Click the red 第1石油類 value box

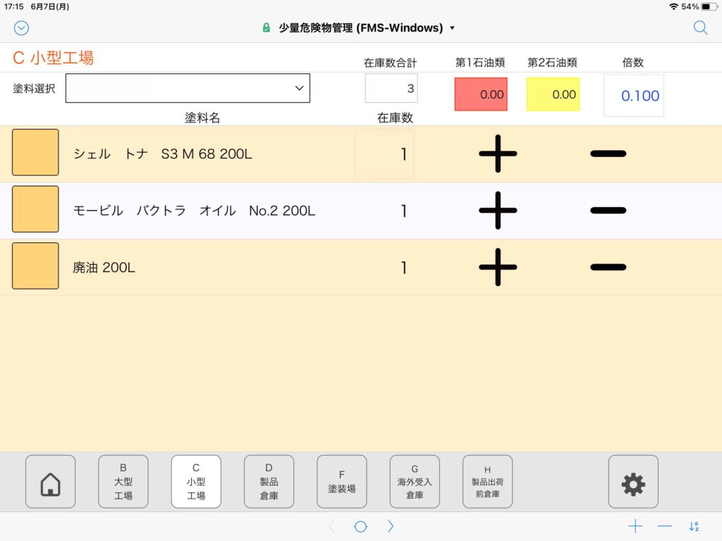coord(481,94)
